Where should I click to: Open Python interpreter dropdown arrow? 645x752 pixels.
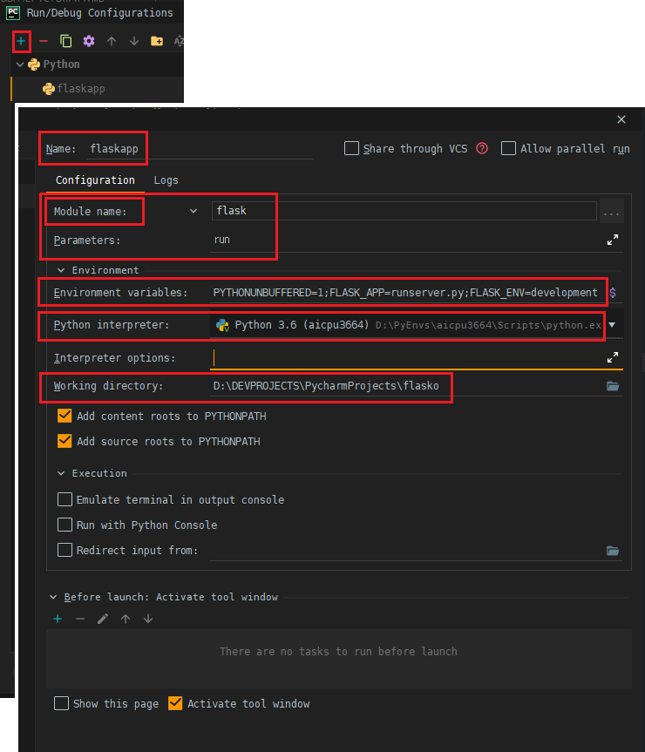point(613,325)
